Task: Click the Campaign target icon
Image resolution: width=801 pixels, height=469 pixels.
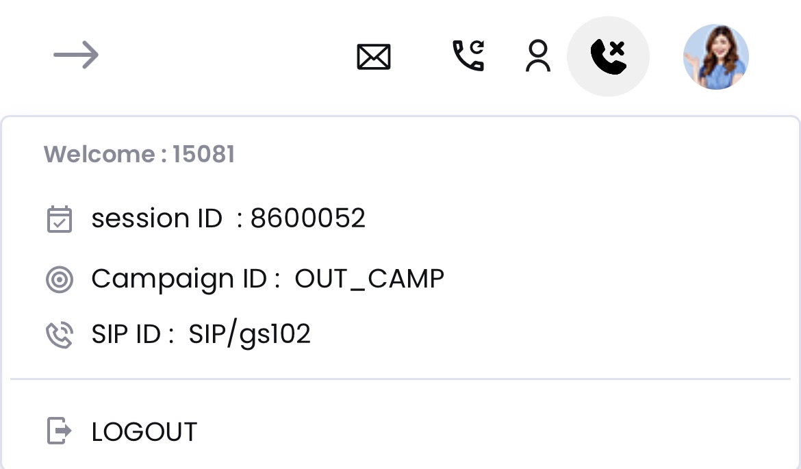Action: coord(60,279)
